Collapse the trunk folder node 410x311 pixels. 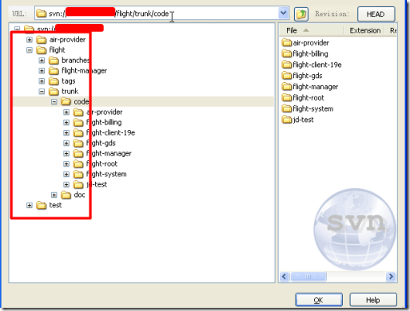point(42,92)
